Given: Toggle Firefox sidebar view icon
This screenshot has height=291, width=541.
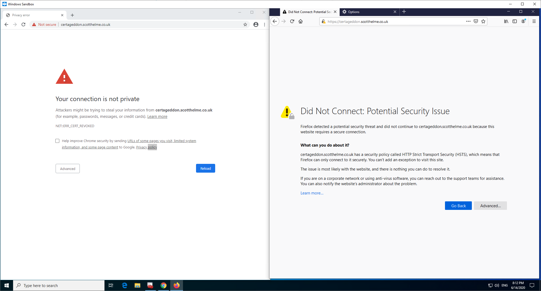Looking at the screenshot, I should [515, 22].
